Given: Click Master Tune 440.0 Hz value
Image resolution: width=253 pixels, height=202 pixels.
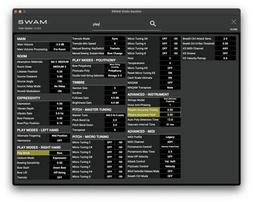Looking at the screenshot, I should pyautogui.click(x=115, y=115).
